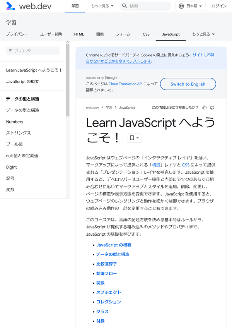232x327 pixels.
Task: Open the 日本語 language dropdown
Action: (190, 6)
